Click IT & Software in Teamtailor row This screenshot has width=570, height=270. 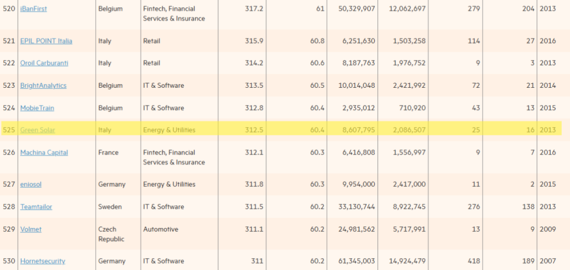(164, 207)
